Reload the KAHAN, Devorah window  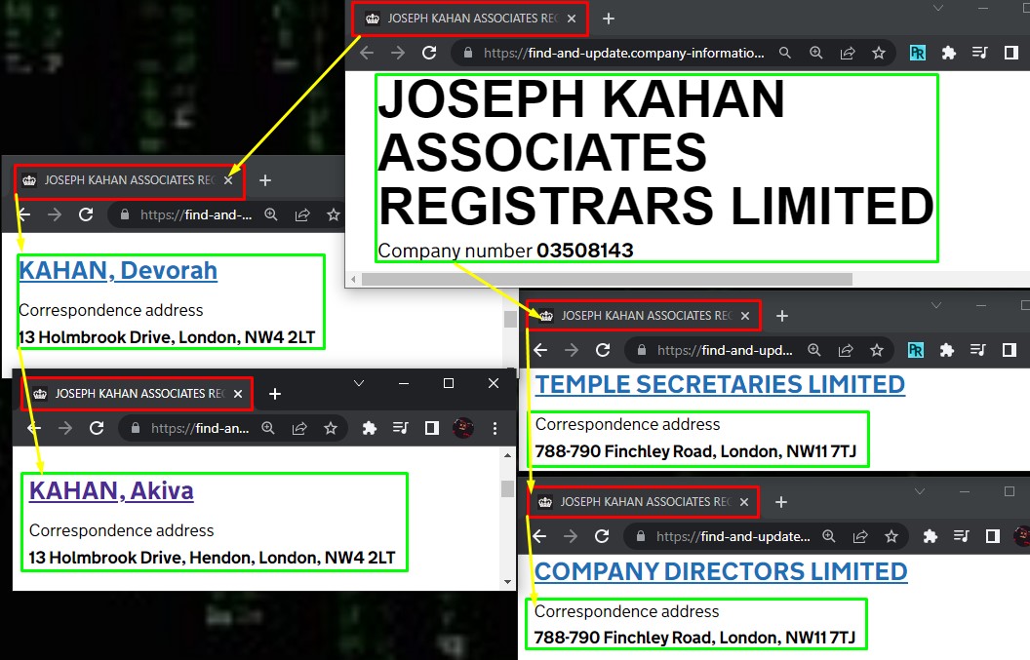click(86, 214)
